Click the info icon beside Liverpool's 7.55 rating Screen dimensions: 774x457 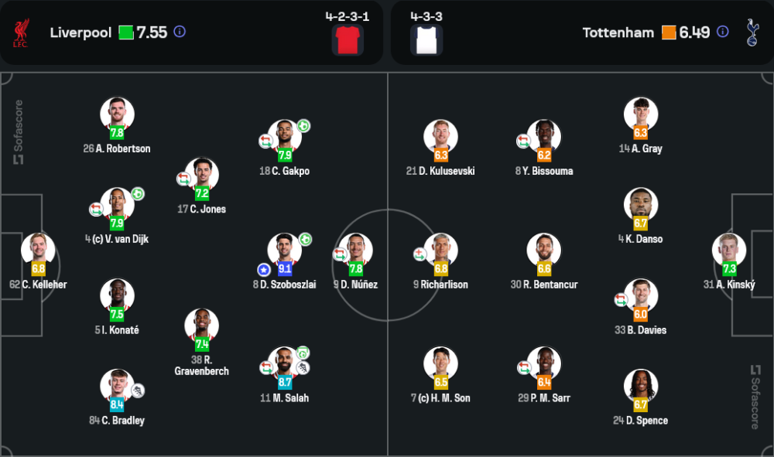click(180, 32)
